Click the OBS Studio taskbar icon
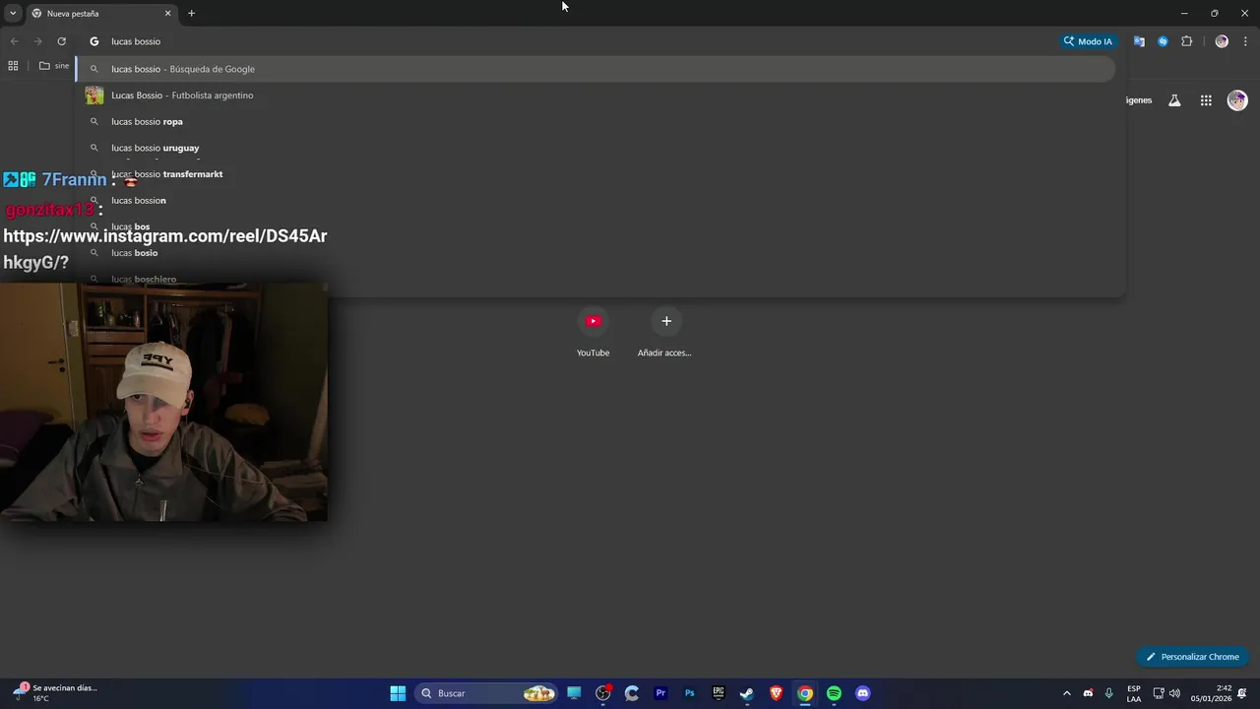Screen dimensions: 1260x709 click(603, 693)
